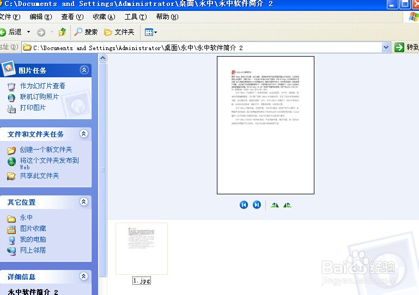Open 图片收藏 location

click(33, 229)
